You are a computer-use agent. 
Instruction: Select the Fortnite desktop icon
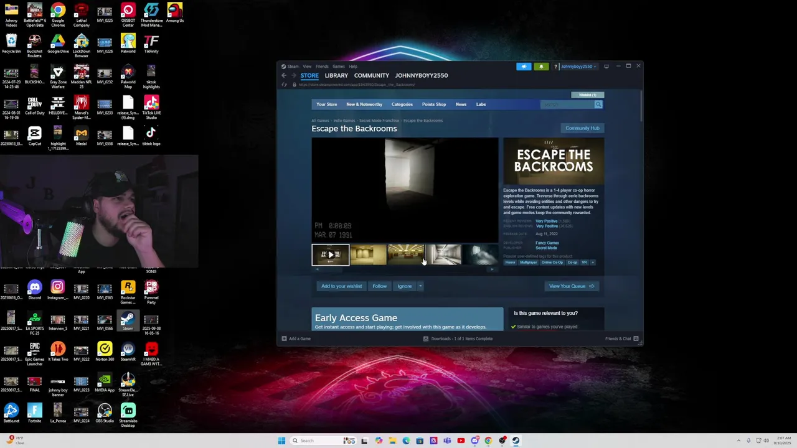coord(34,413)
